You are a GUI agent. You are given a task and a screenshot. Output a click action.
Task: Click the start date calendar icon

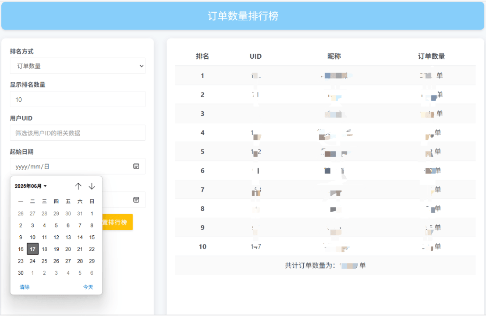point(136,166)
